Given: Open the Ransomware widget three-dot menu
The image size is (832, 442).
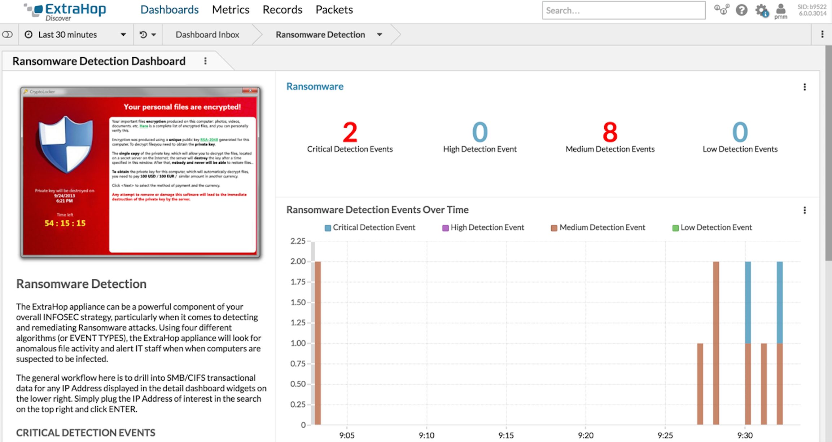Looking at the screenshot, I should point(805,87).
